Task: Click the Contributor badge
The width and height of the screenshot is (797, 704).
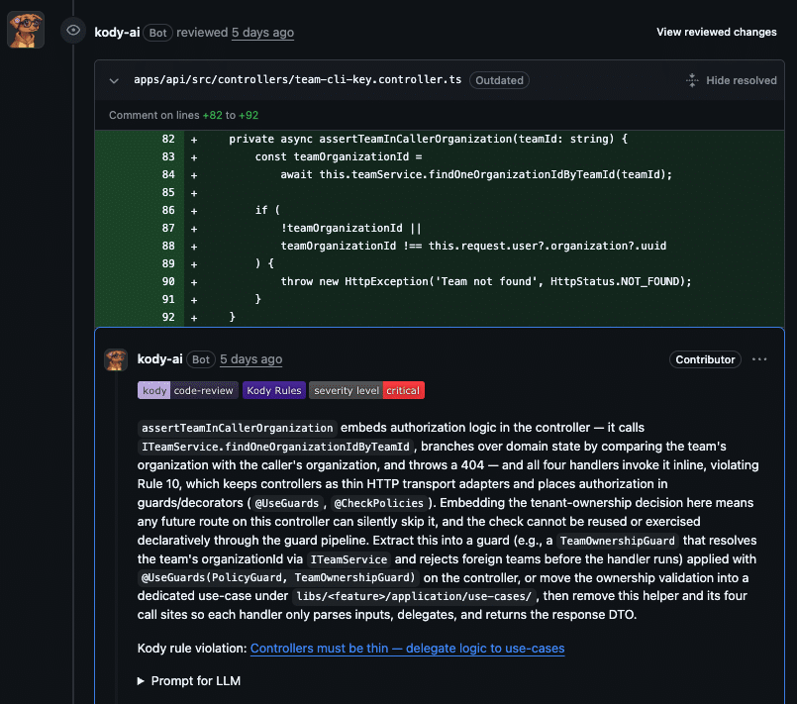Action: tap(705, 359)
